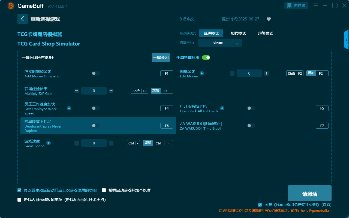Click star badge next to Edit Money

tap(202, 73)
